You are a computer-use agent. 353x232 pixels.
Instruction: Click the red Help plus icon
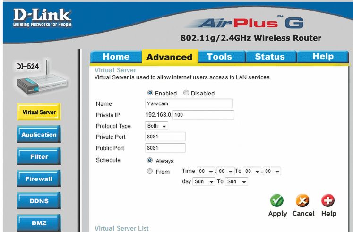328,200
